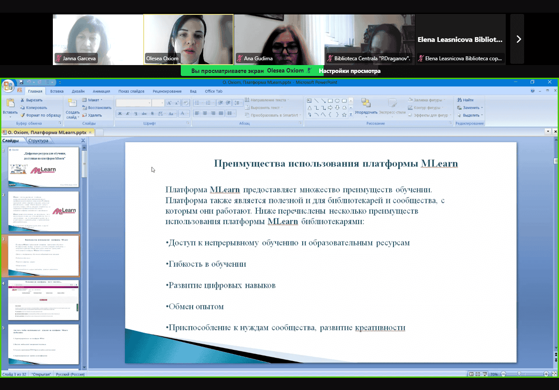Switch to normal view in status bar
The width and height of the screenshot is (559, 390).
click(x=472, y=374)
